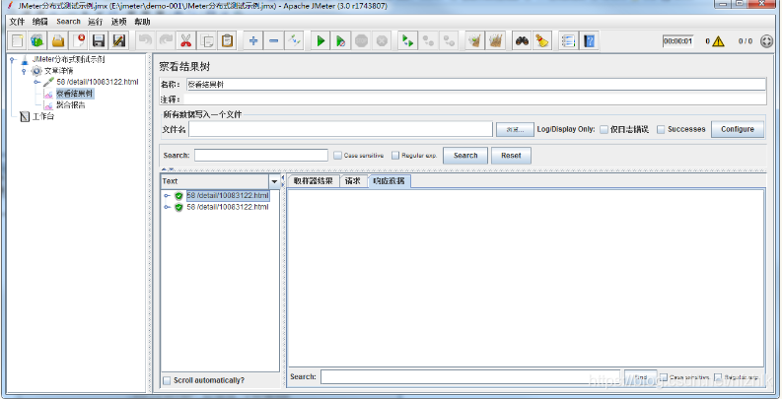Click the Copy icon in toolbar
This screenshot has width=782, height=399.
[206, 40]
